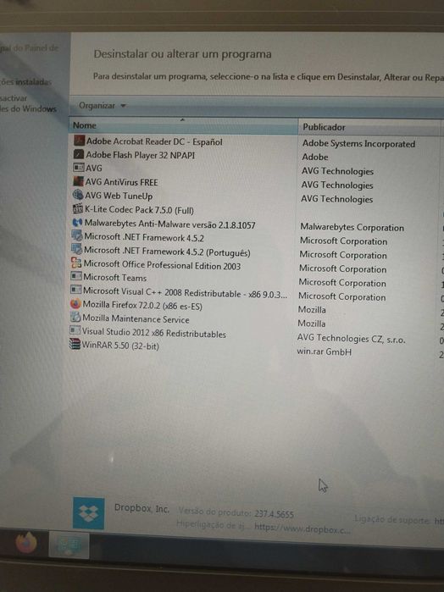
Task: Click the WinRAR 5.50 icon
Action: coord(75,344)
